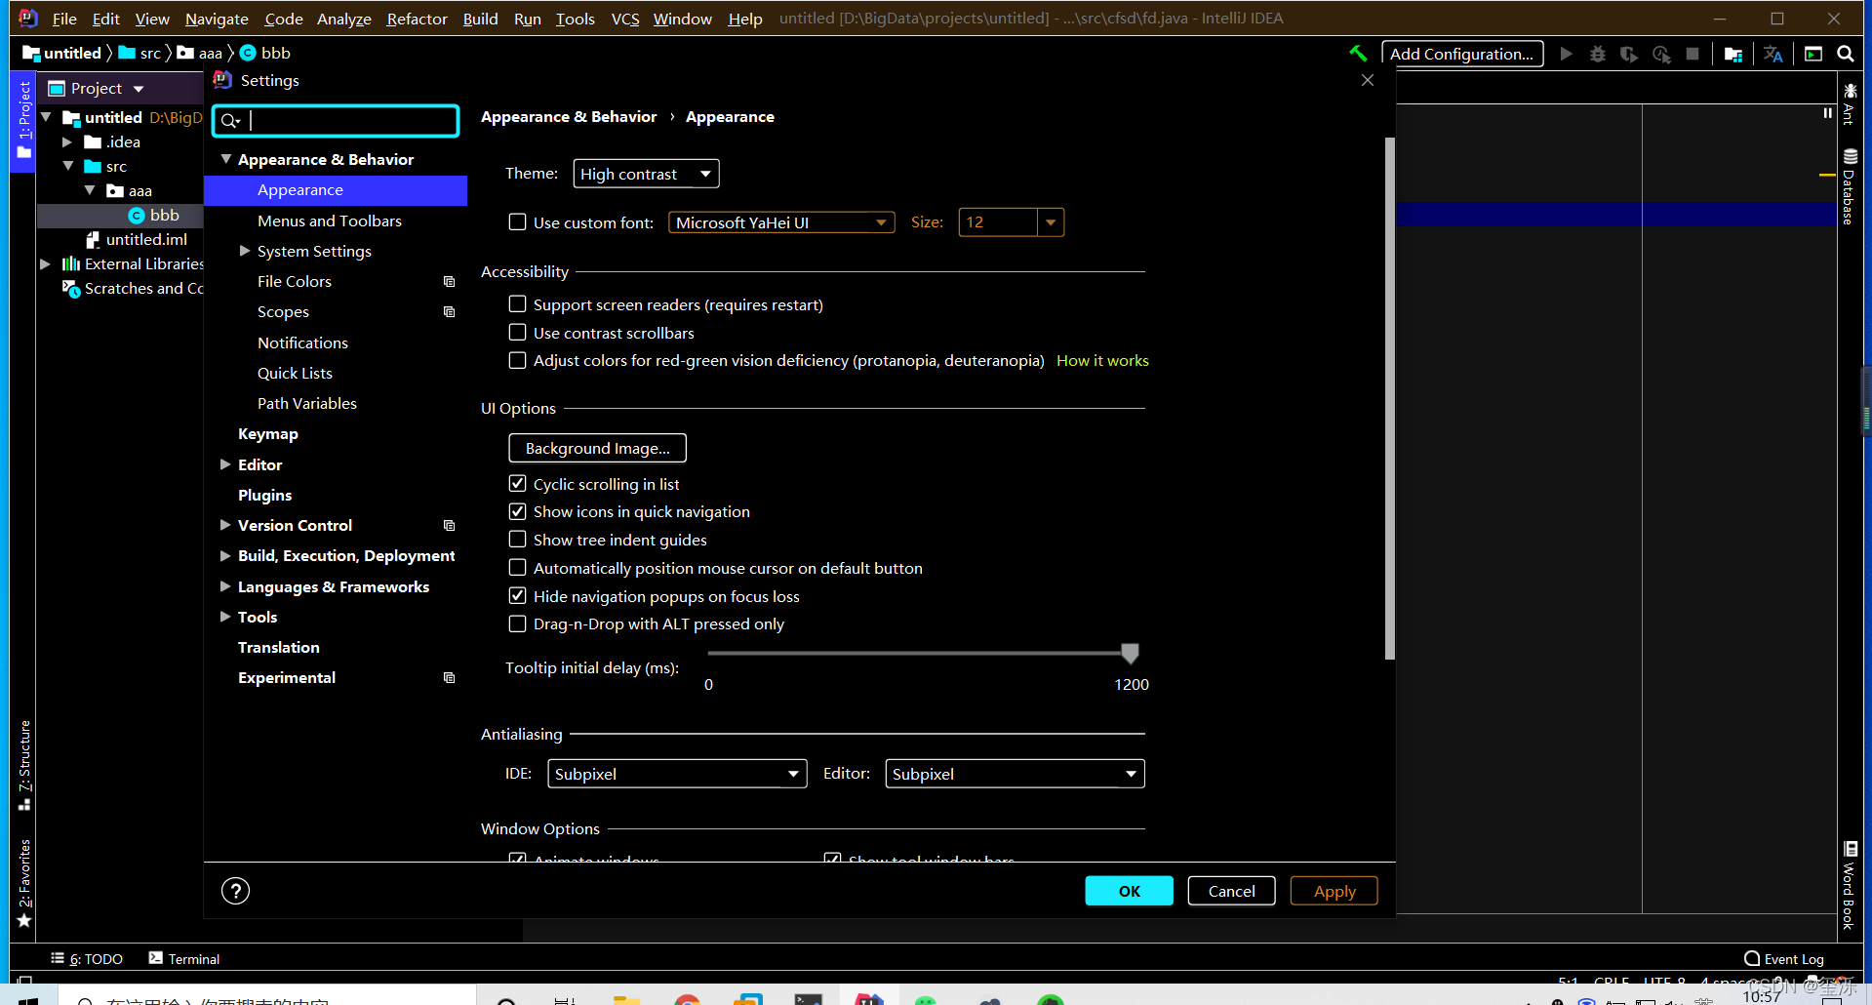The width and height of the screenshot is (1872, 1005).
Task: Close the Settings dialog with X
Action: click(x=1368, y=80)
